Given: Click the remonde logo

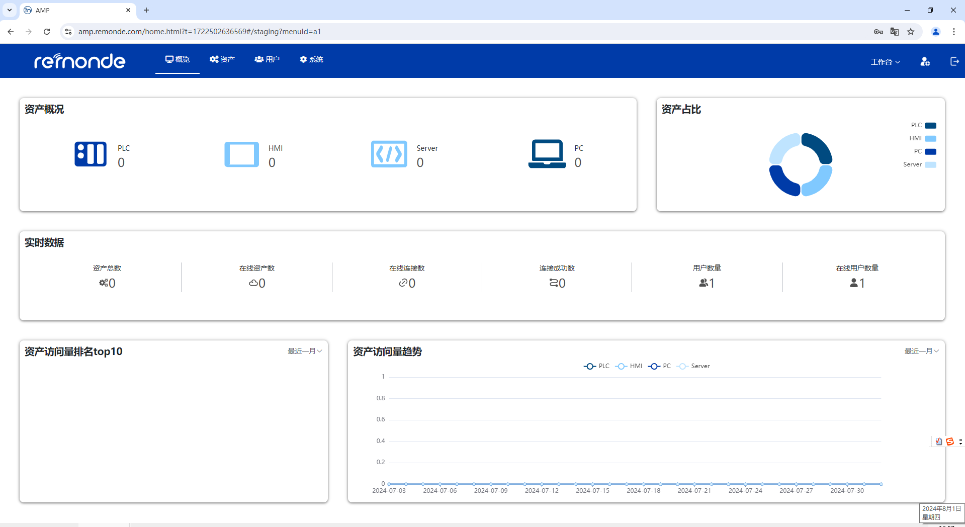Looking at the screenshot, I should click(79, 61).
